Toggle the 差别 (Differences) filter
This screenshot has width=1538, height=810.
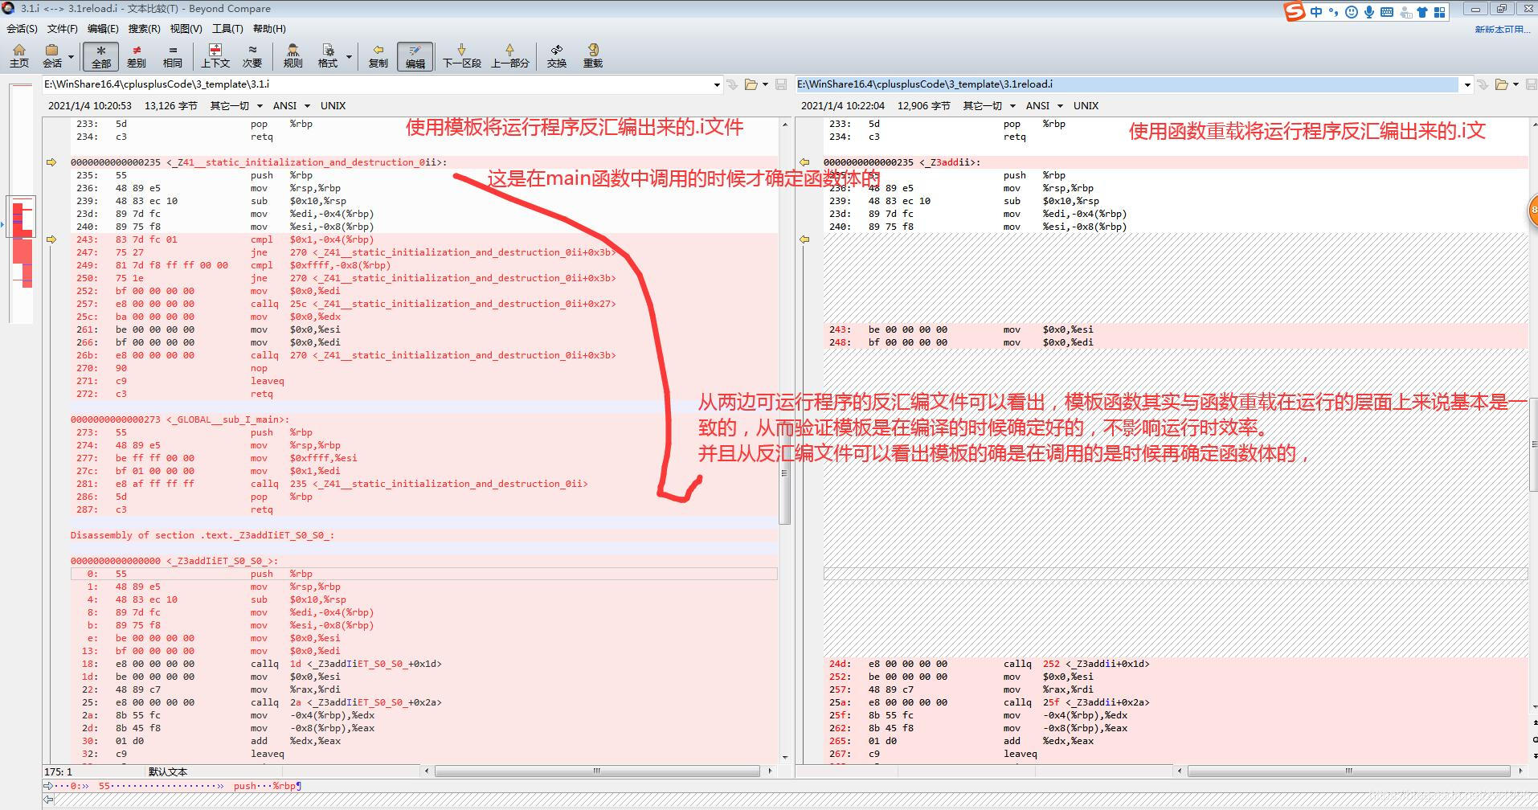coord(137,56)
